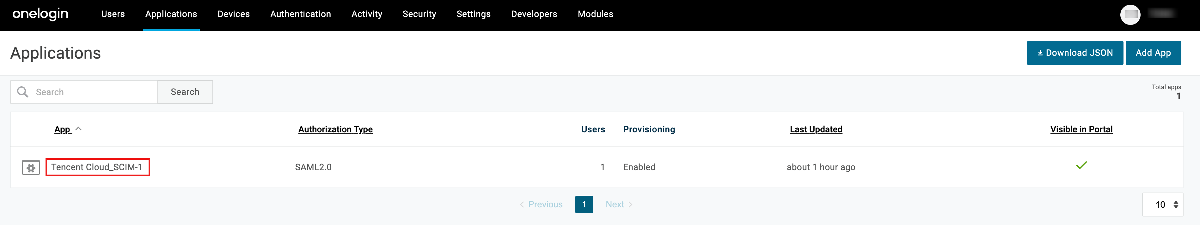Focus the application Search field

click(93, 92)
